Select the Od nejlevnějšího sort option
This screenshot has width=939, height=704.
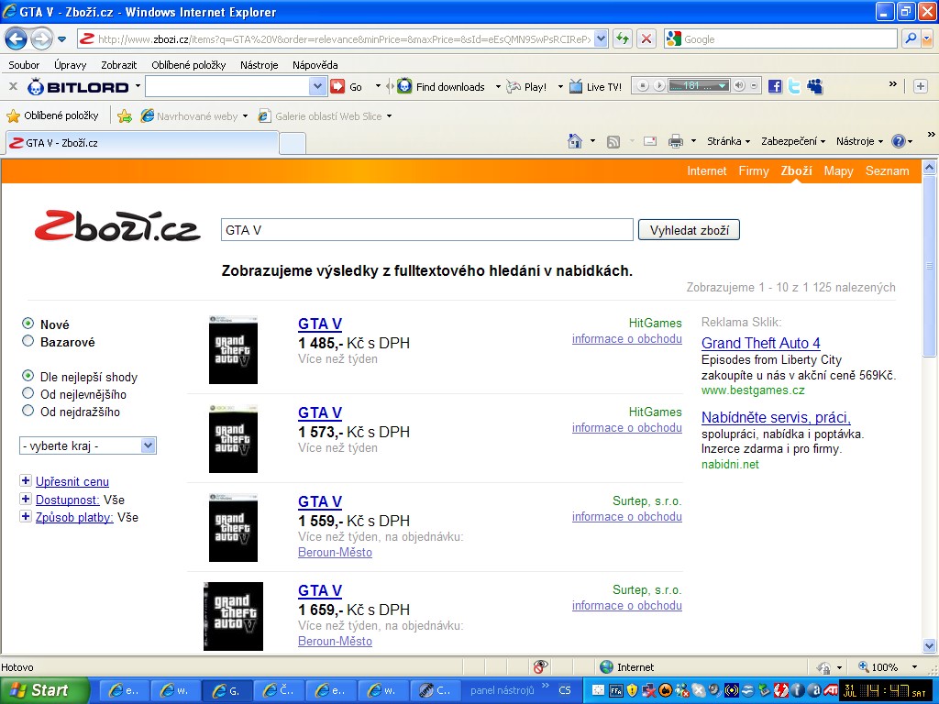28,394
